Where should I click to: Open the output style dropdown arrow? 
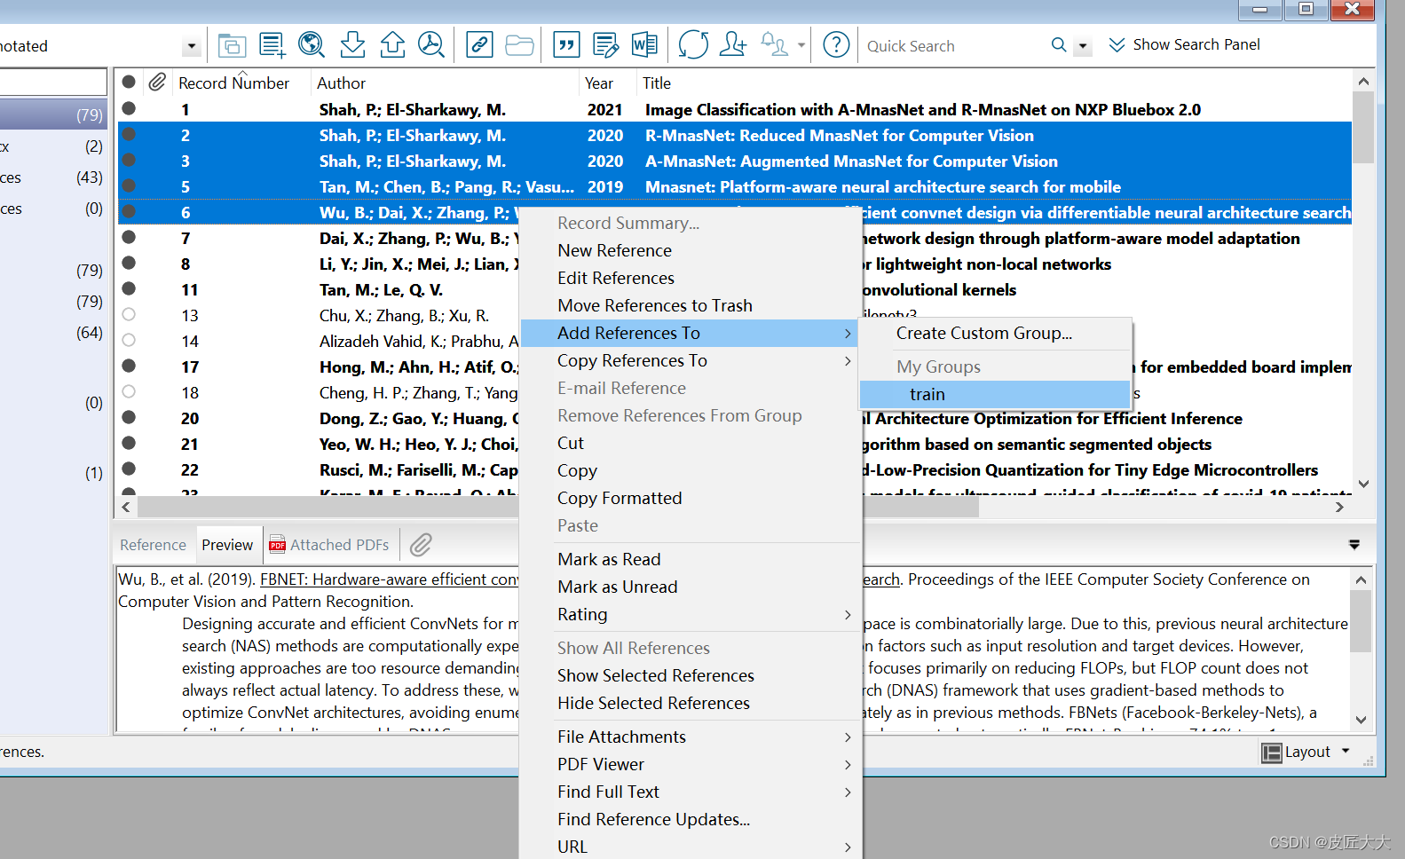192,46
